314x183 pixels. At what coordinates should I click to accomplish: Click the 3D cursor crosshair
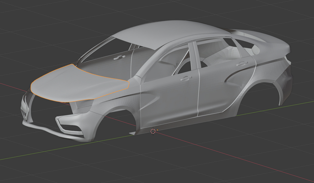tap(153, 131)
